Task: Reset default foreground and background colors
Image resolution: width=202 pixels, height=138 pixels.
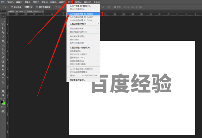Action: click(x=1, y=98)
